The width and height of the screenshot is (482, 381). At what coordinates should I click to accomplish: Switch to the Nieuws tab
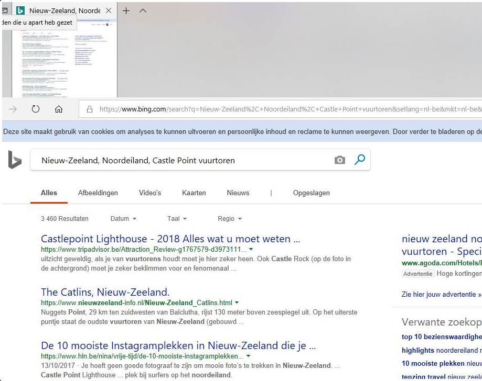pyautogui.click(x=238, y=193)
